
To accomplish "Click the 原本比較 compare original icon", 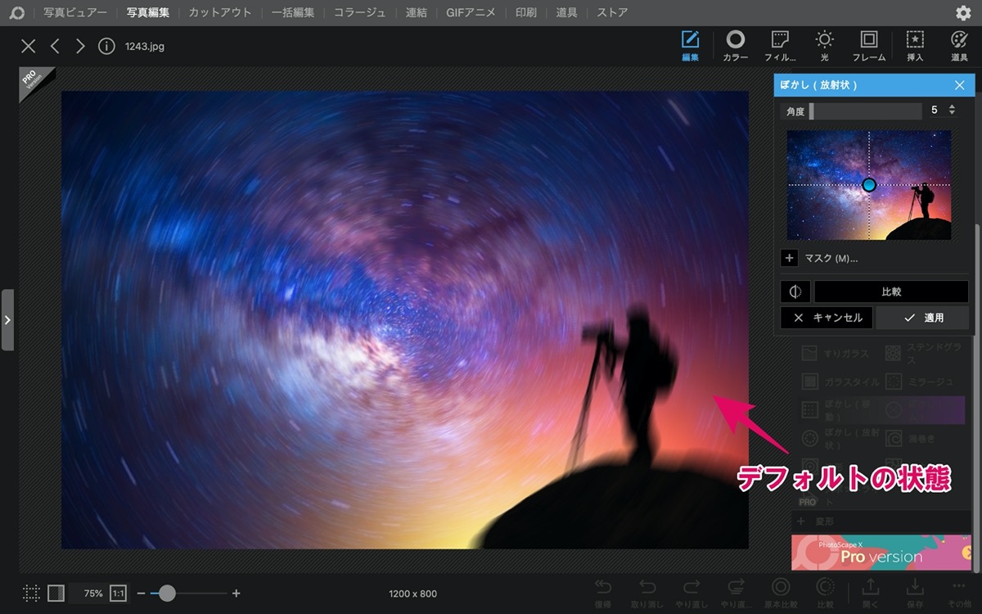I will click(781, 594).
